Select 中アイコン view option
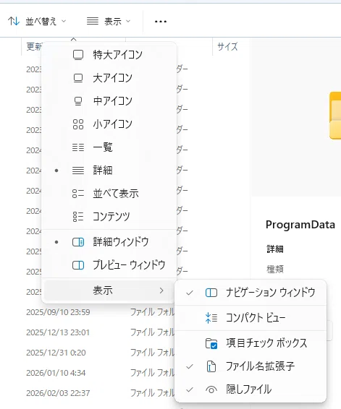 click(109, 101)
